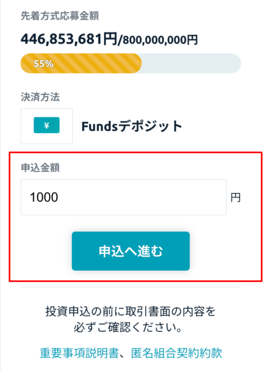273x371 pixels.
Task: Click the Fundsデポジット payment method box
Action: (x=47, y=126)
